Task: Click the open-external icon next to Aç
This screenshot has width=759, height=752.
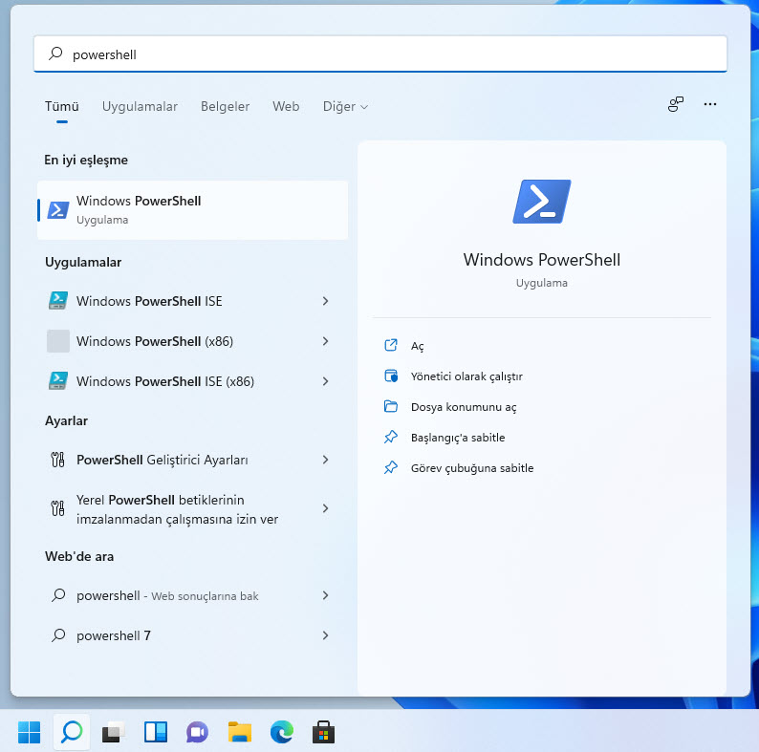Action: pos(391,345)
